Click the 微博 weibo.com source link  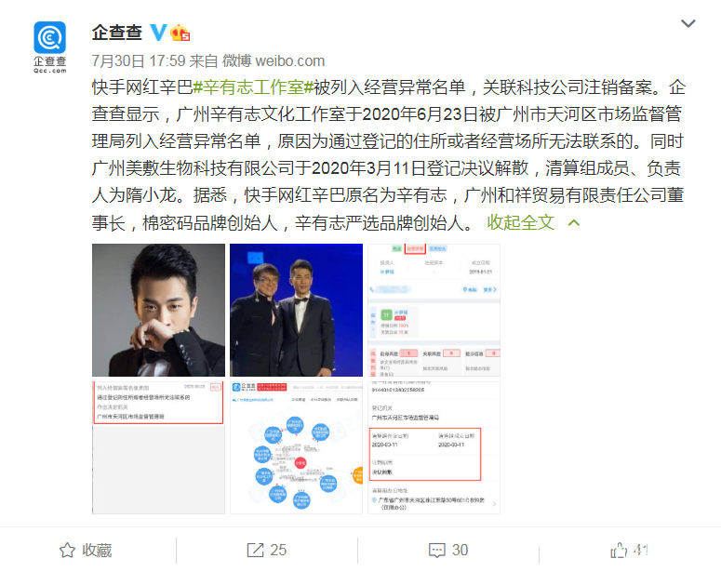click(x=274, y=60)
